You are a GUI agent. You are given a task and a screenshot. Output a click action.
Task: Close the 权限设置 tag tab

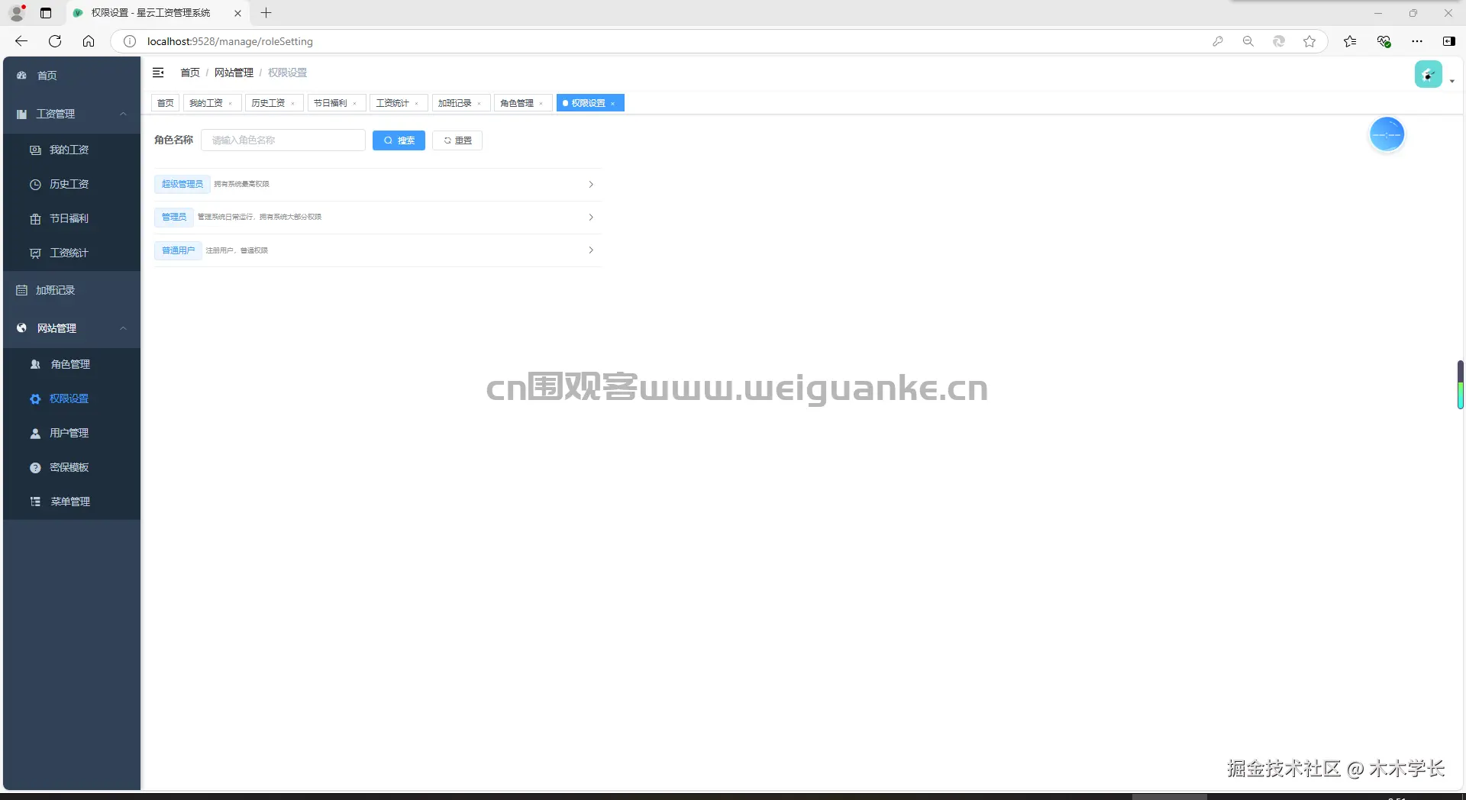613,104
